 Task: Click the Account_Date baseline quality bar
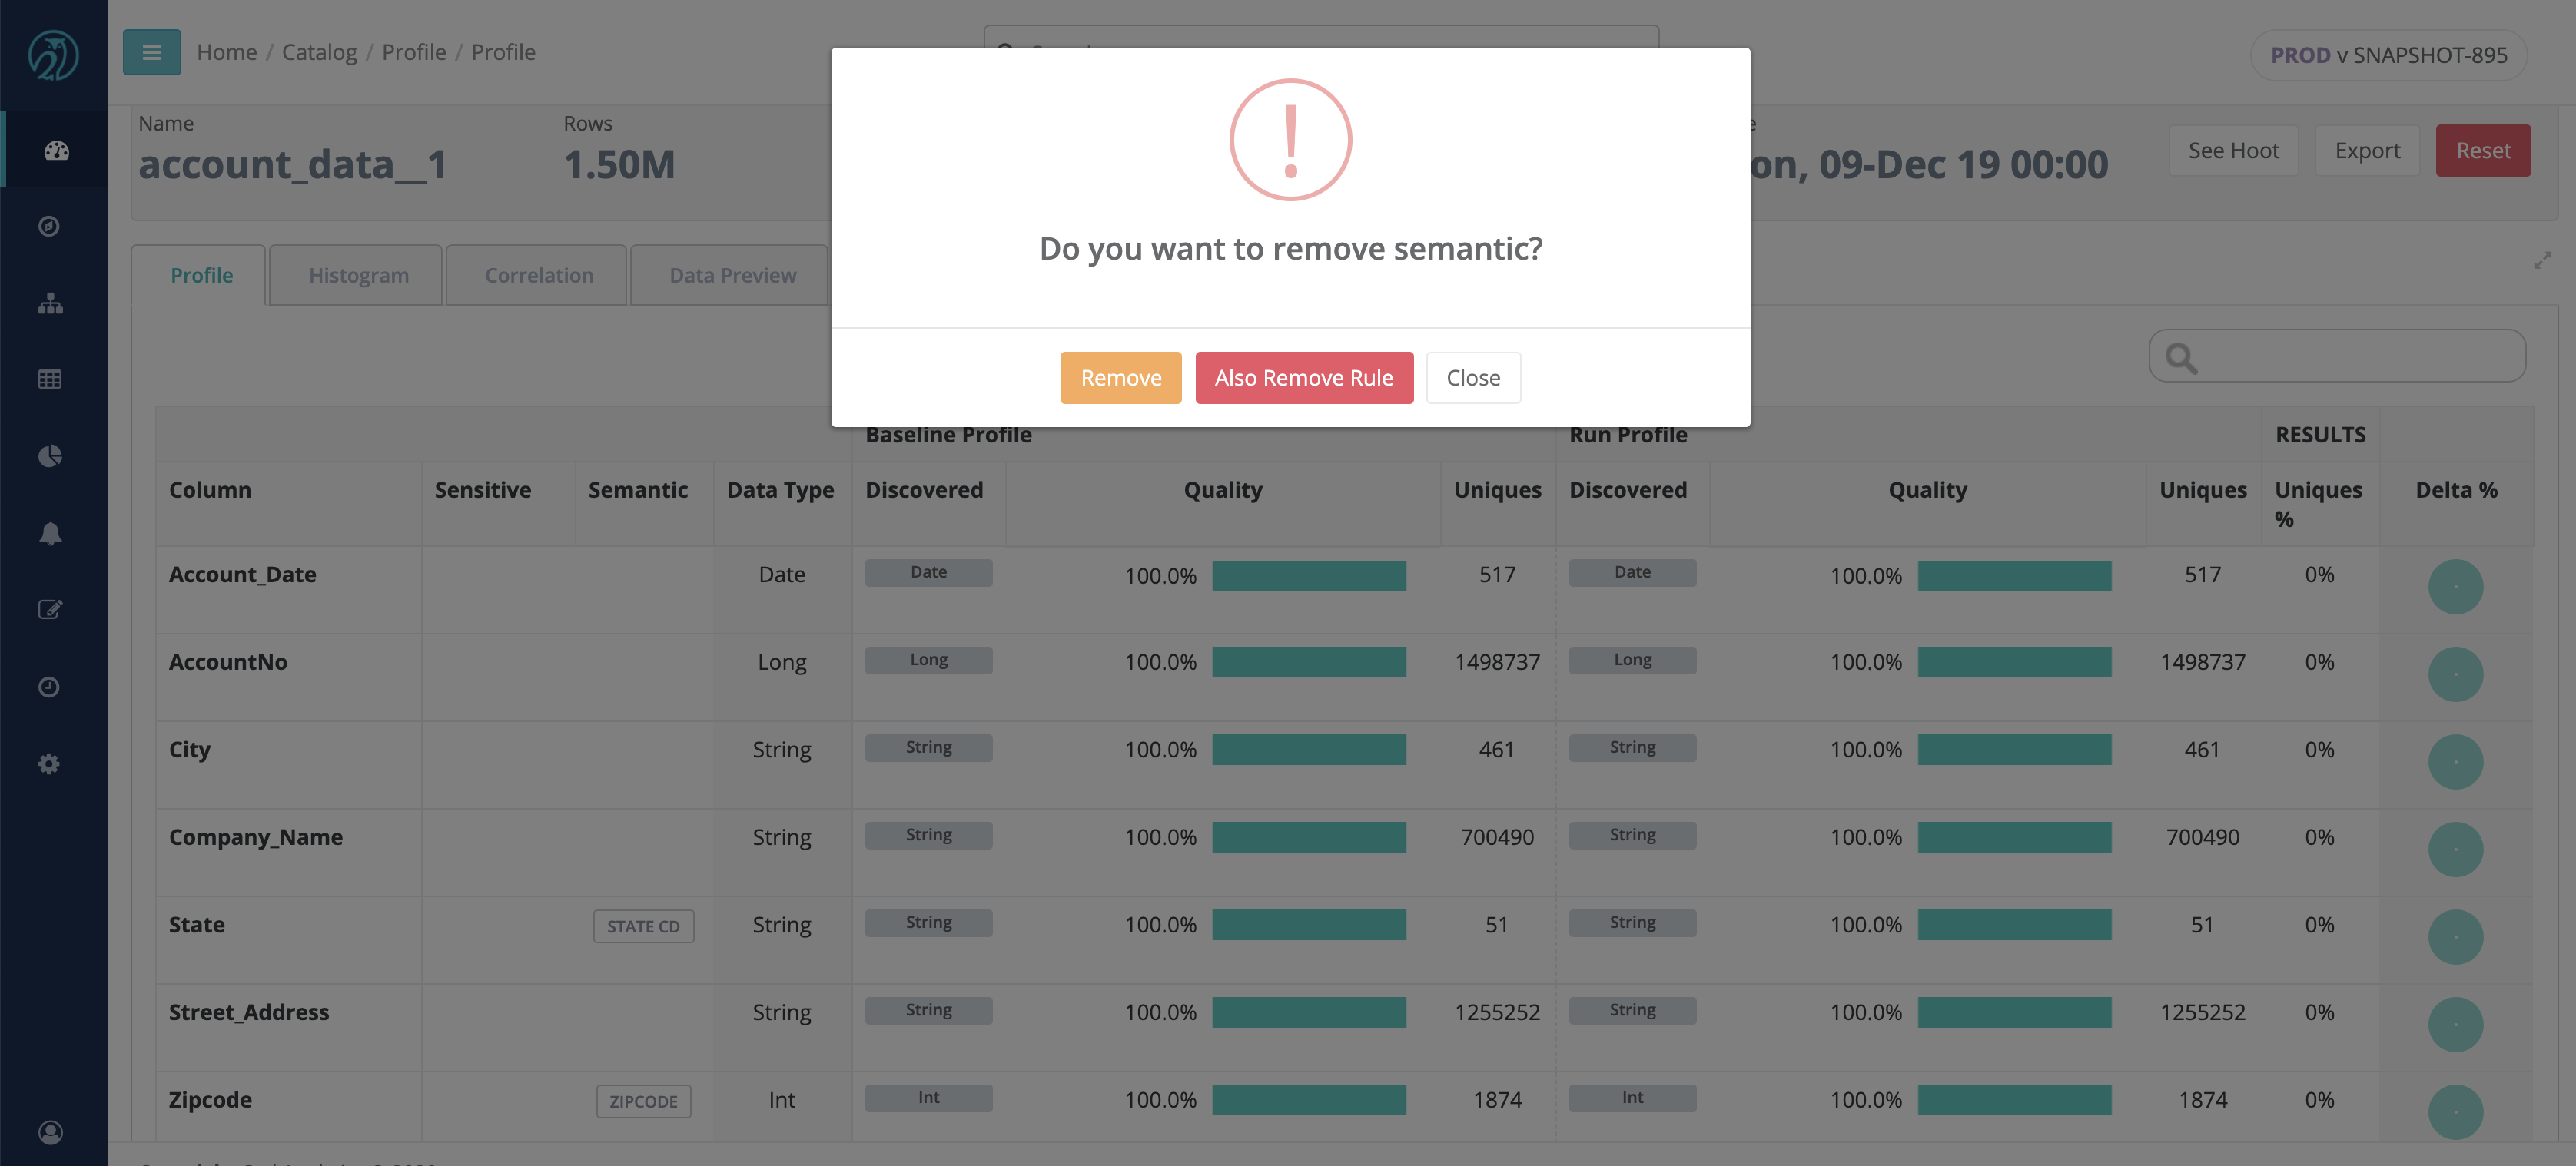pyautogui.click(x=1308, y=575)
